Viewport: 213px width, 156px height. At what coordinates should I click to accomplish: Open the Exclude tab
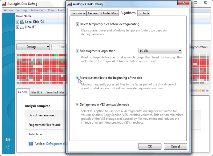click(x=144, y=13)
